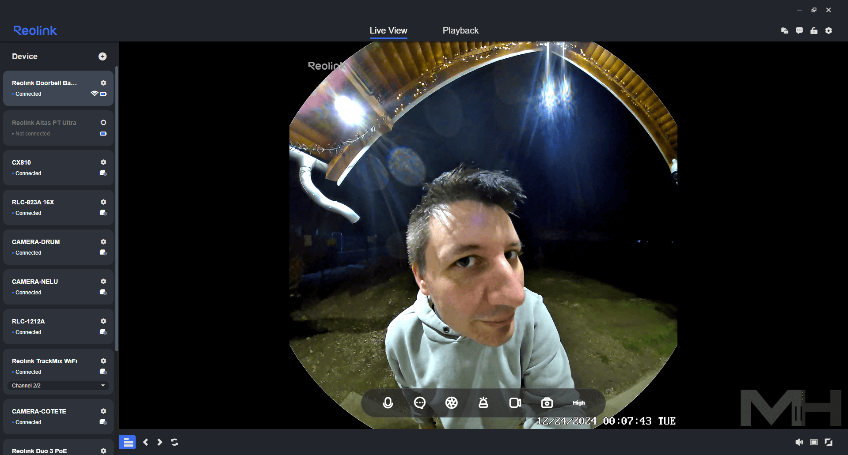
Task: Click the CX810 storage status icon
Action: click(103, 173)
